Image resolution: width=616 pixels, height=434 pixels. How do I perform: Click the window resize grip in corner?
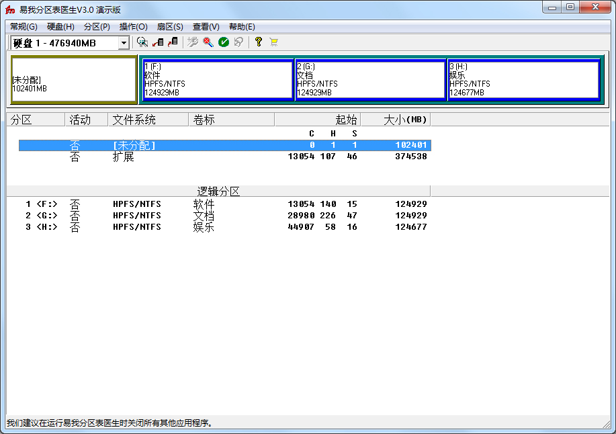tap(606, 424)
